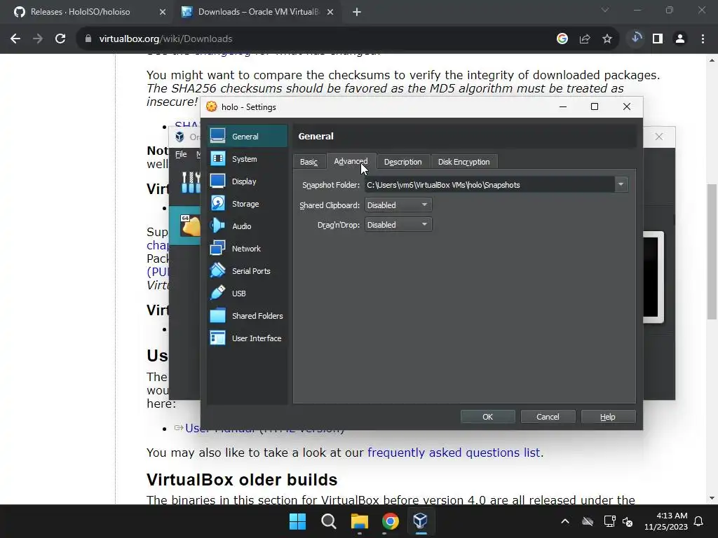Close the VirtualBox Manager window behind

(659, 137)
